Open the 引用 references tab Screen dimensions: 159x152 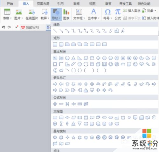[x=60, y=4]
